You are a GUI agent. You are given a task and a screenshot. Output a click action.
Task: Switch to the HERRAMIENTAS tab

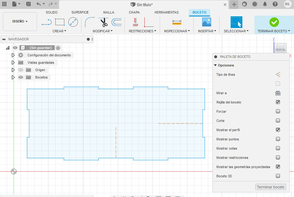167,12
